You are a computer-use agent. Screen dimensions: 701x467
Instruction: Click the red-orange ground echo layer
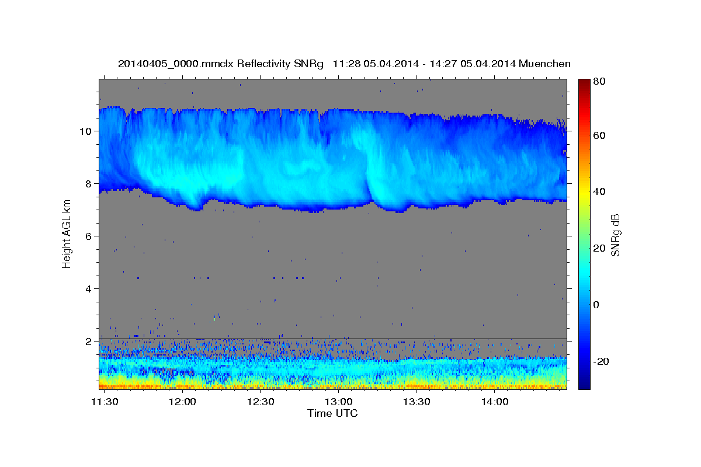click(x=332, y=386)
